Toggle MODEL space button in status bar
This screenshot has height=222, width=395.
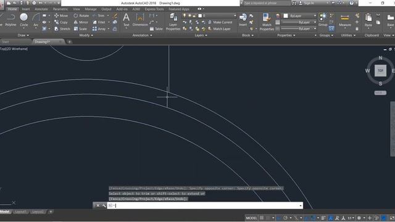pos(251,218)
